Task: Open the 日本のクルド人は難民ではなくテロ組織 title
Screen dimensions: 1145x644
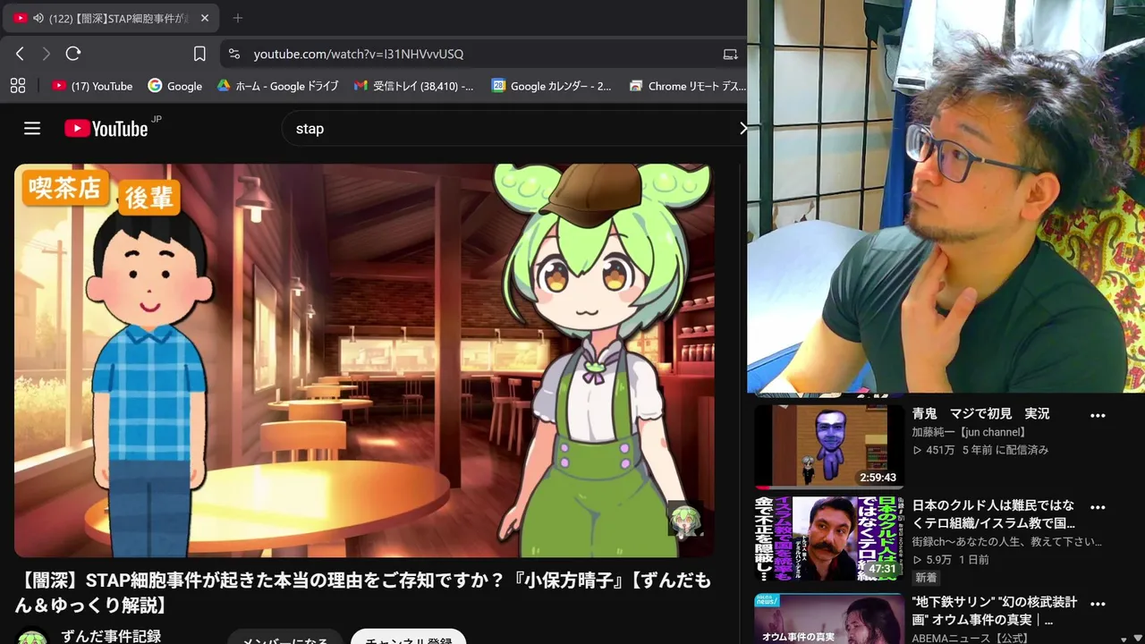Action: click(x=993, y=514)
